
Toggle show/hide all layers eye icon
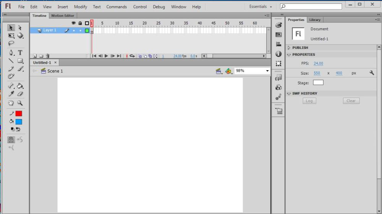(74, 23)
